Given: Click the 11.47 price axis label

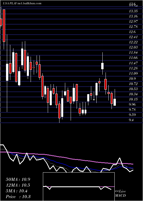Looking at the screenshot, I should 133,63.
